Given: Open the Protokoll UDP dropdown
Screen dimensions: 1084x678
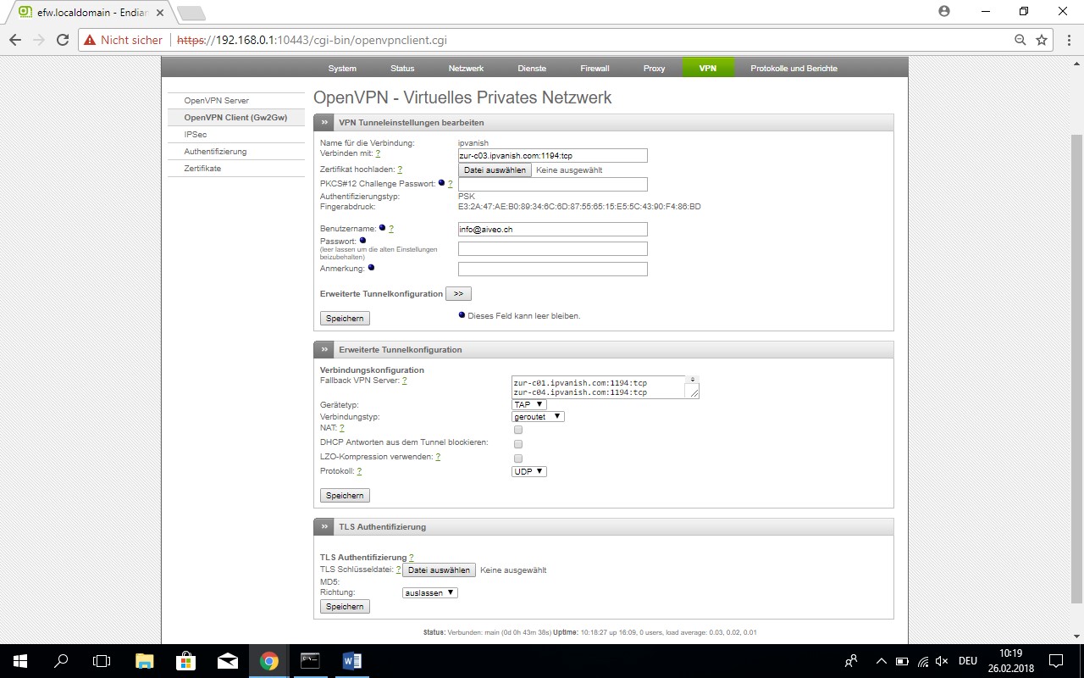Looking at the screenshot, I should click(x=529, y=471).
